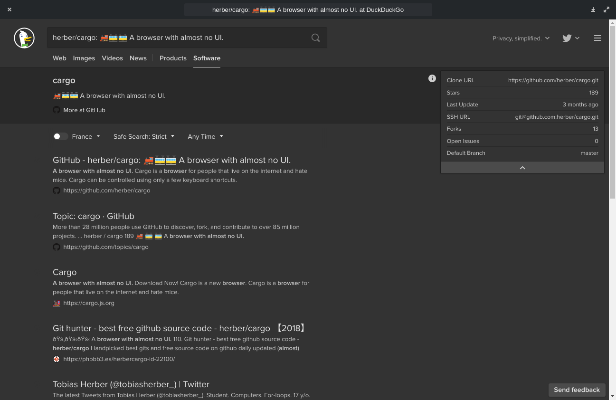Click the info icon beside the repo panel
The width and height of the screenshot is (616, 400).
tap(432, 78)
